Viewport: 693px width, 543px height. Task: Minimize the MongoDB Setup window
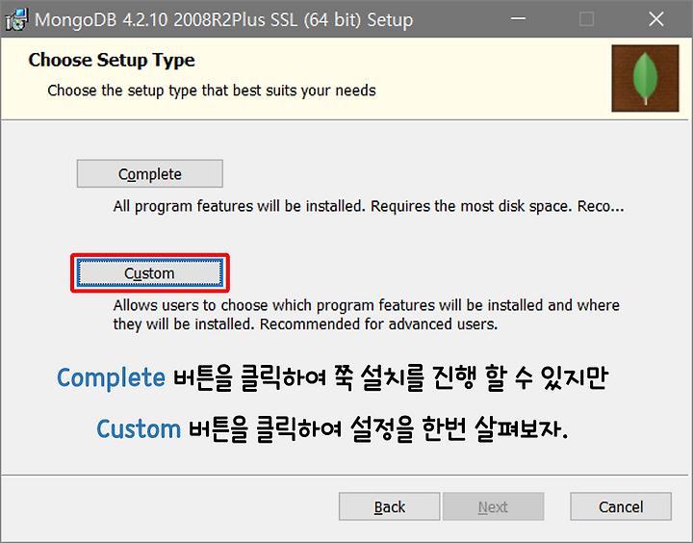coord(518,19)
